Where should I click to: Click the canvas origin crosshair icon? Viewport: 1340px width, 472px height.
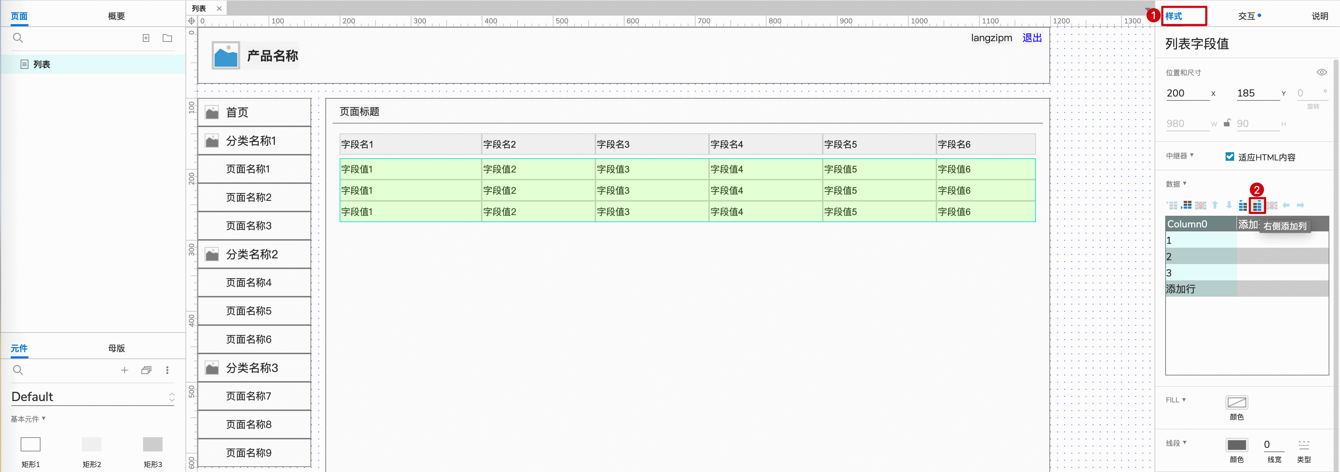tap(191, 21)
